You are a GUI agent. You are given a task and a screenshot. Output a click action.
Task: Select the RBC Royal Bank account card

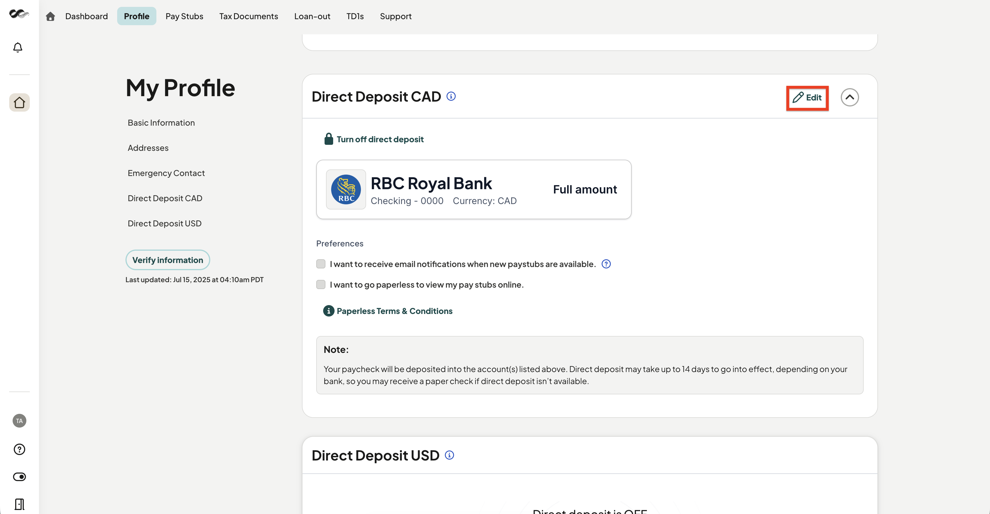[474, 190]
